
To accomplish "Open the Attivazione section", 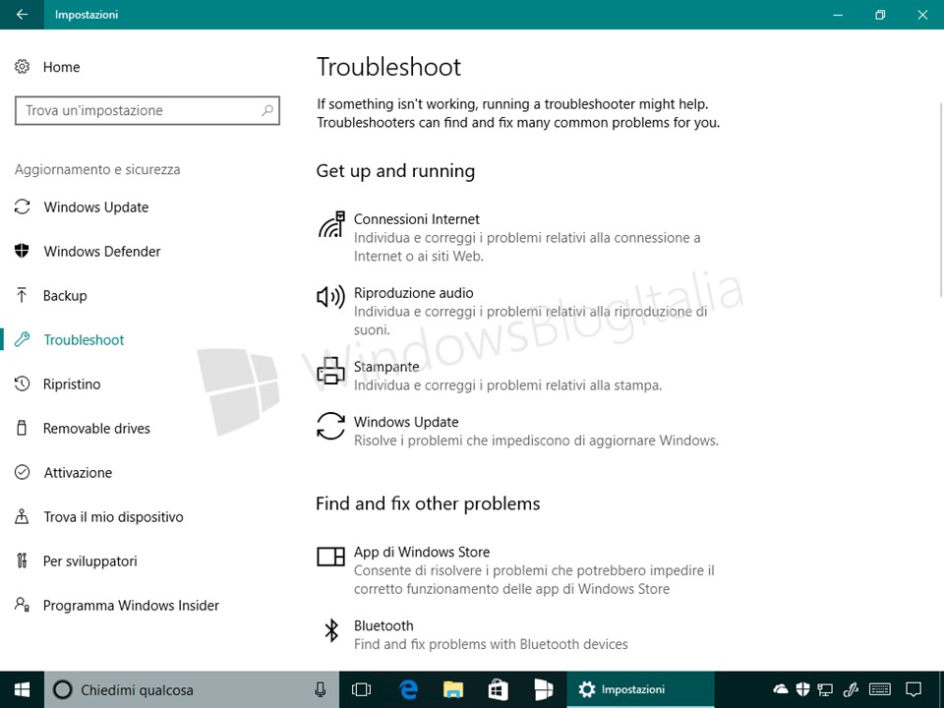I will 78,473.
